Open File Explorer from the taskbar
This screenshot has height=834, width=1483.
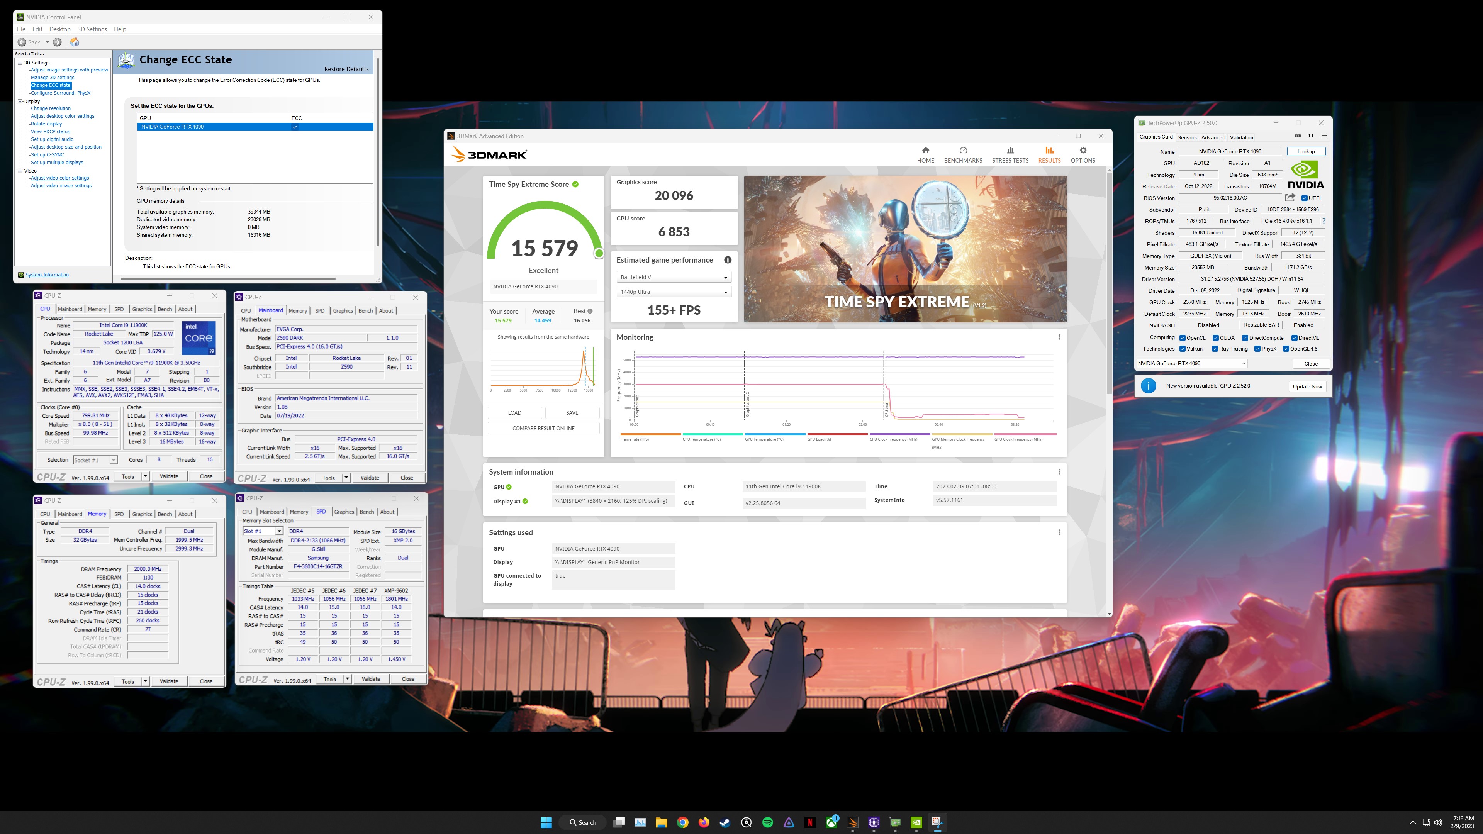tap(661, 822)
